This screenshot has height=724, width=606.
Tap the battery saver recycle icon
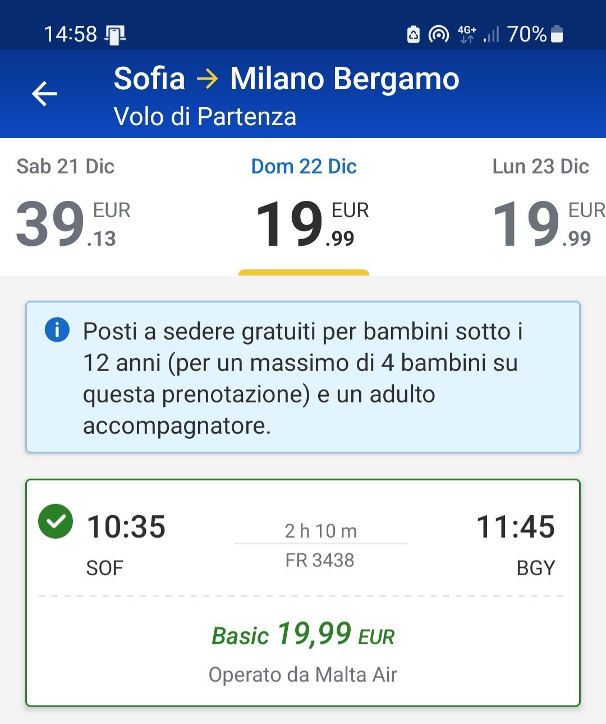tap(414, 34)
